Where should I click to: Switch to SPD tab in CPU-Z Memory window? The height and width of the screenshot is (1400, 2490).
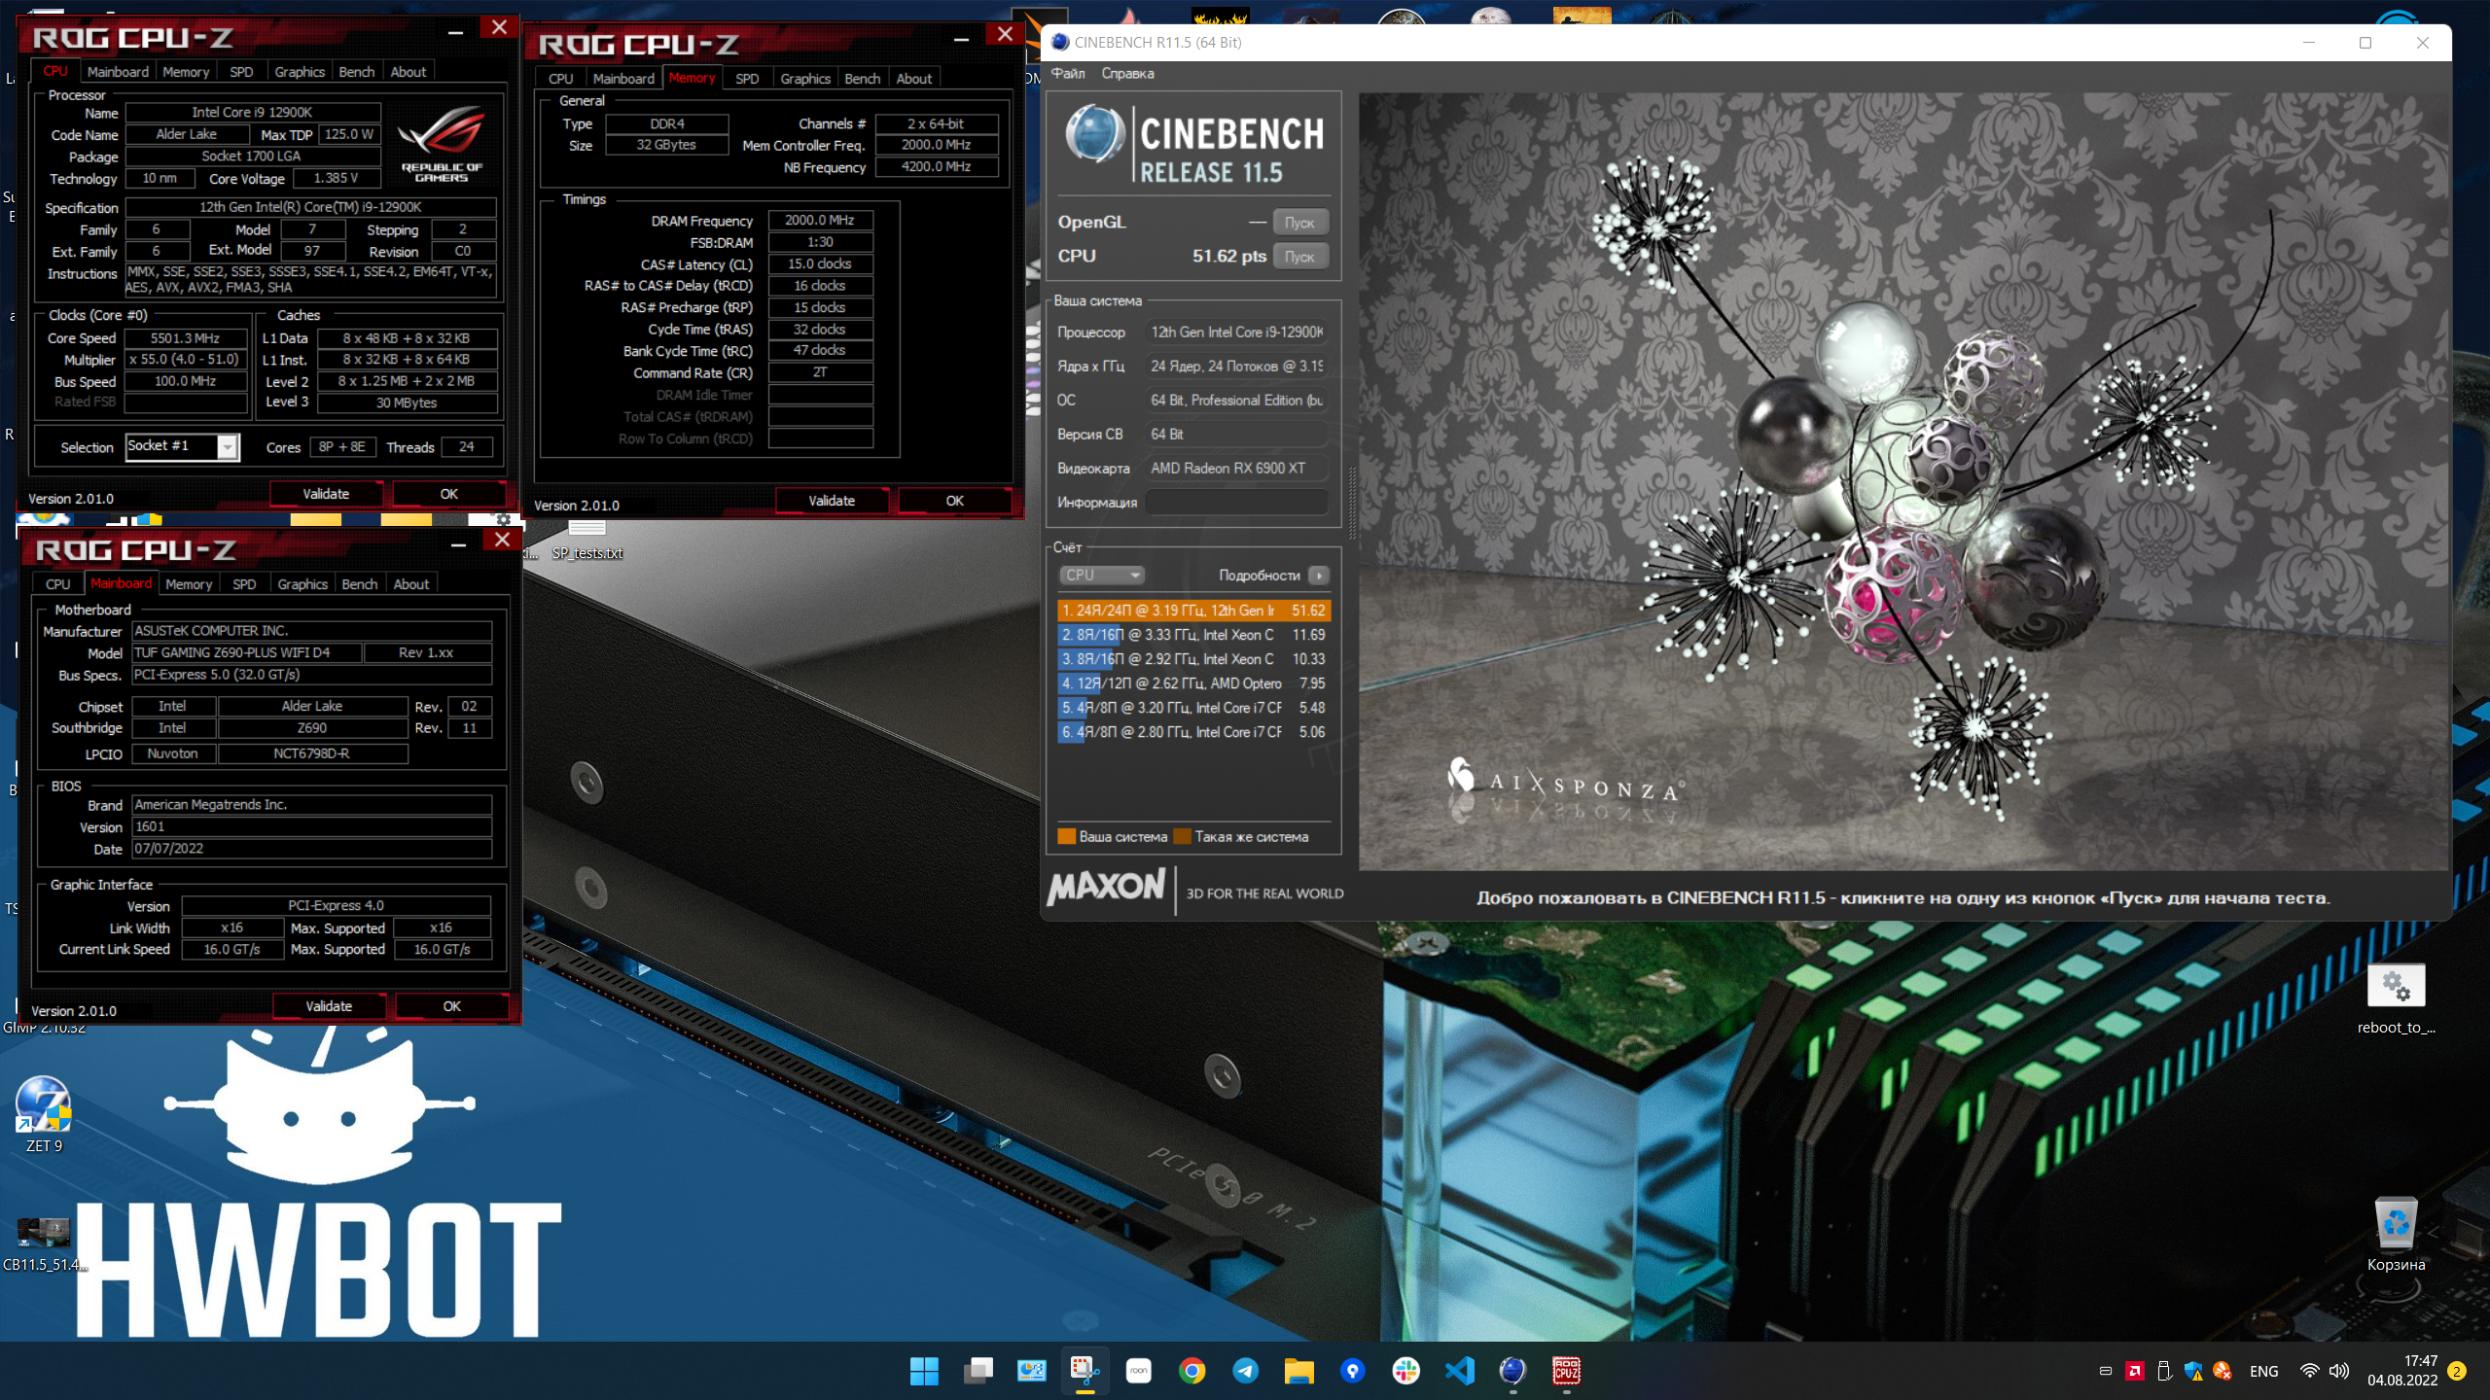pos(747,79)
